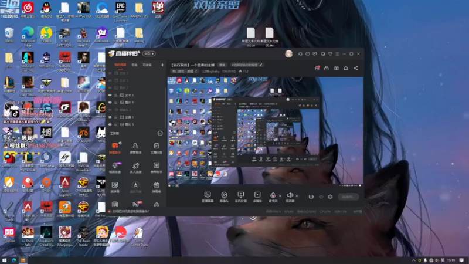Click the taskbar clock showing 15:19
The width and height of the screenshot is (469, 264).
(x=451, y=260)
